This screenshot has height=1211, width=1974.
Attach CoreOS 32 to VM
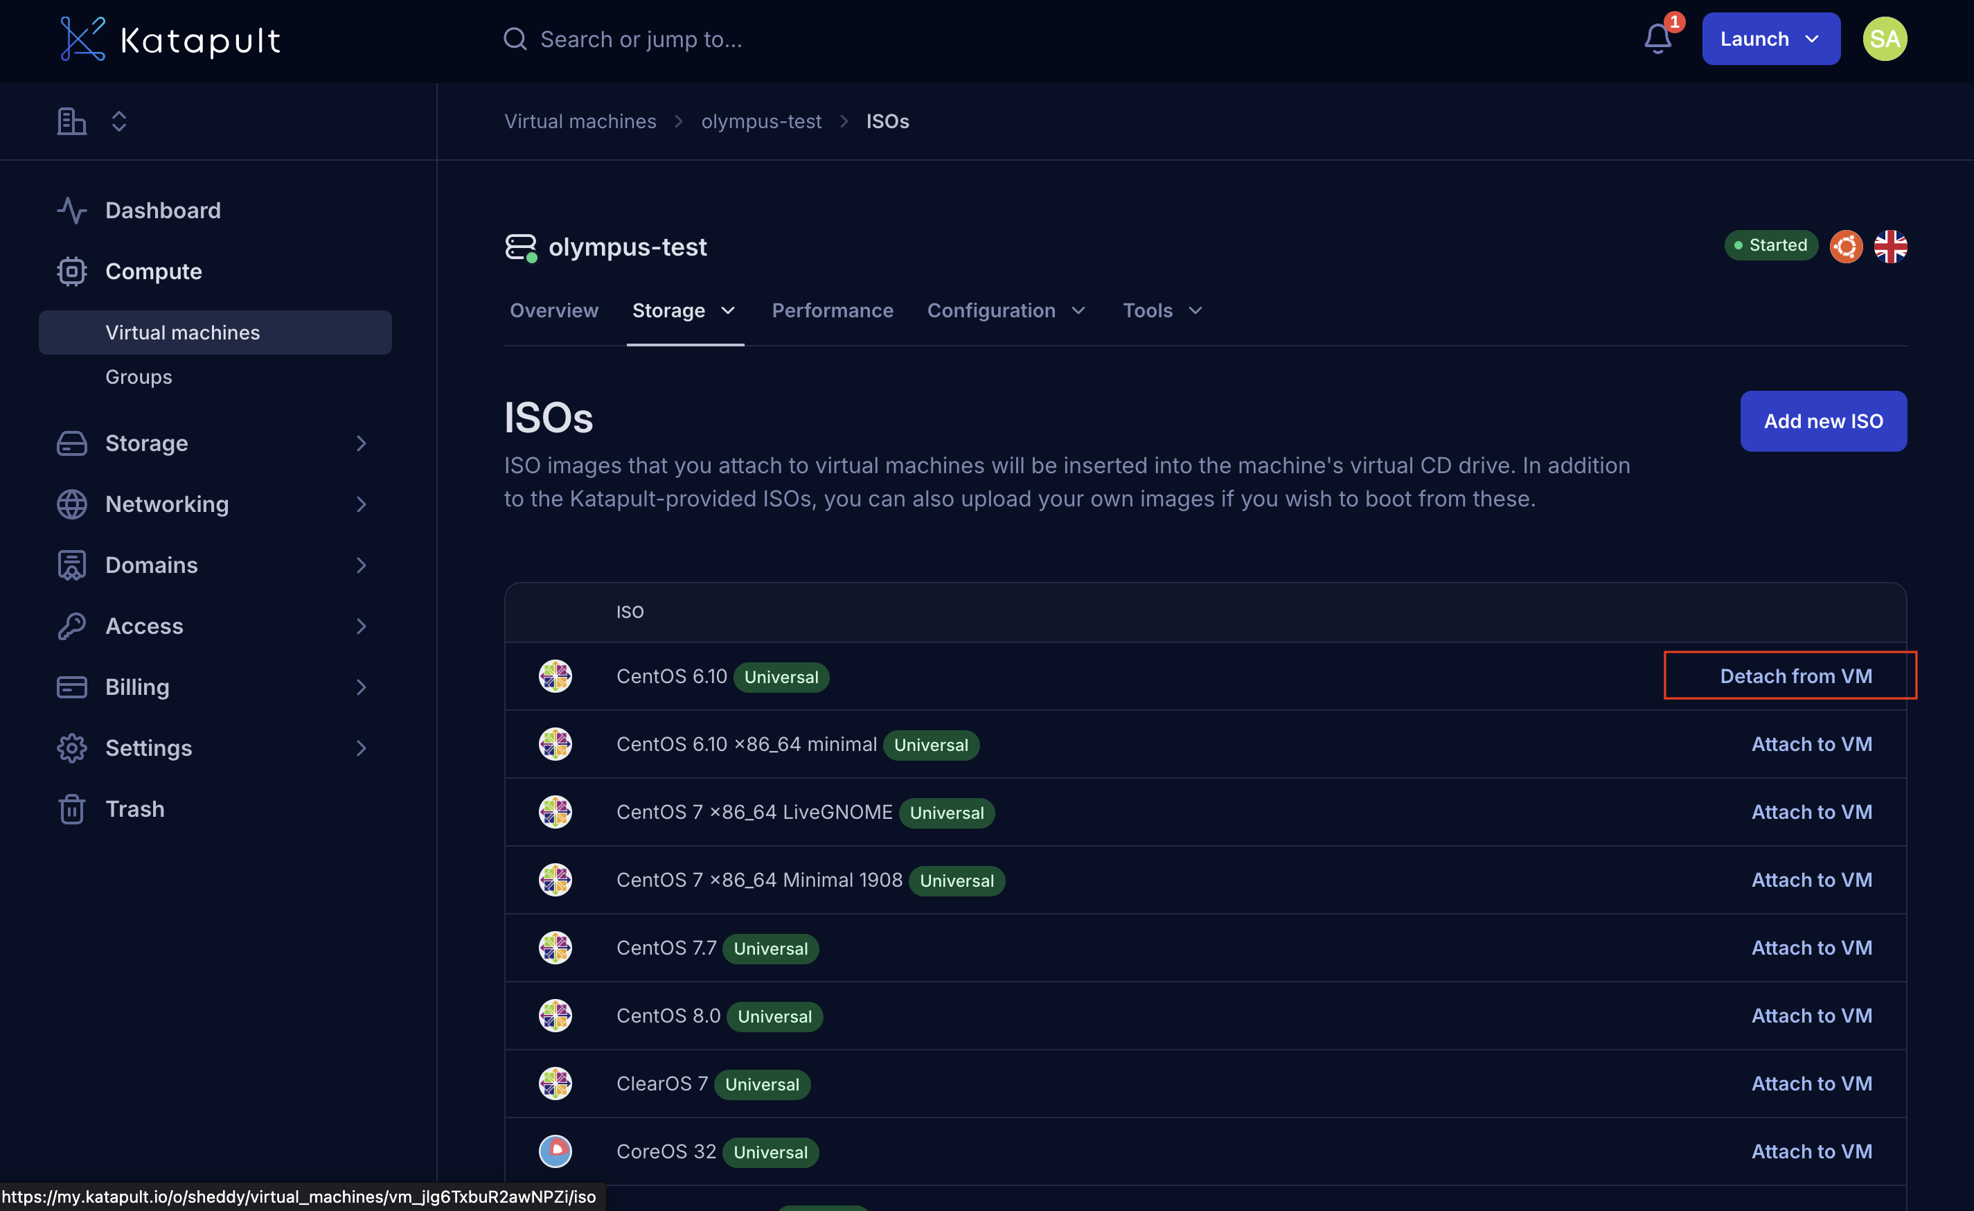tap(1811, 1151)
